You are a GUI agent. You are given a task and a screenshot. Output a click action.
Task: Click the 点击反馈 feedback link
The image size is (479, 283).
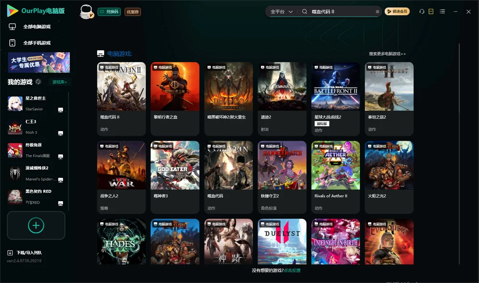click(x=292, y=270)
